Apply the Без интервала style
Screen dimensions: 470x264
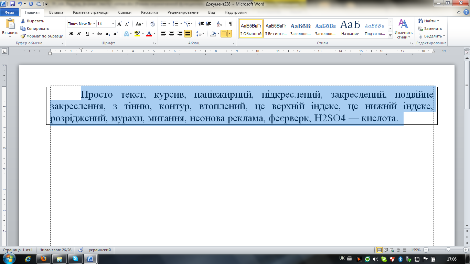tap(276, 29)
